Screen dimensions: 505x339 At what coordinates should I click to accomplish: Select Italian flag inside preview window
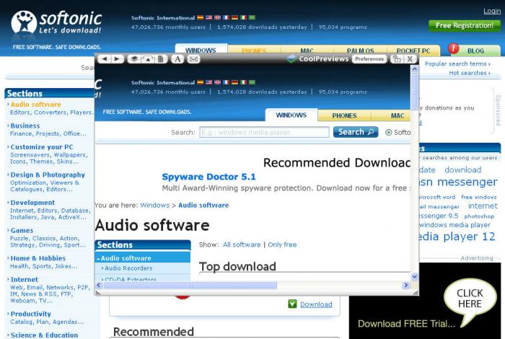(x=244, y=82)
